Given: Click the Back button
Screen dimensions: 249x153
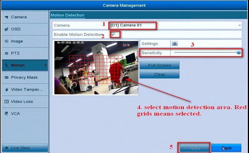Looking at the screenshot, I should [226, 148].
